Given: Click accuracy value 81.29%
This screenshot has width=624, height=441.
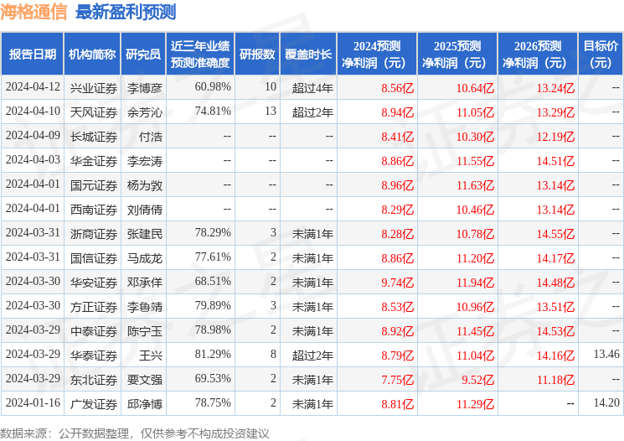Looking at the screenshot, I should click(x=213, y=354).
